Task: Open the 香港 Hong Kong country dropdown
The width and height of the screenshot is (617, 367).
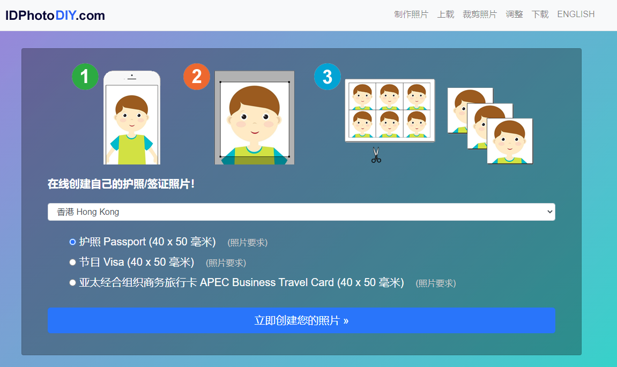Action: coord(301,212)
